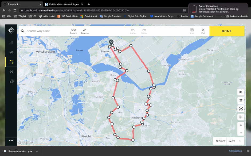Click the fit-route-to-view button
This screenshot has width=251, height=156.
(x=241, y=109)
